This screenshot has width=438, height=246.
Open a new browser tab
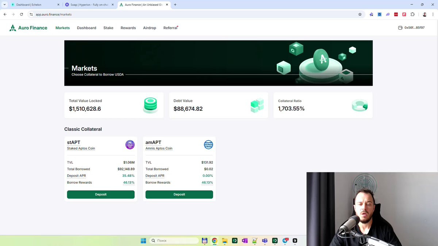[x=175, y=5]
